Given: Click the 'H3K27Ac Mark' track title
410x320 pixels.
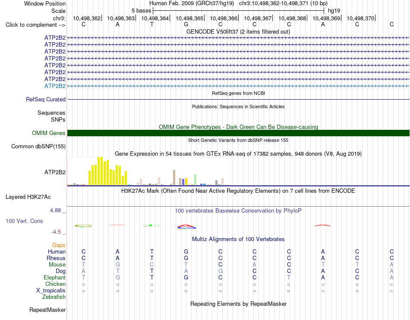Looking at the screenshot, I should pos(238,191).
